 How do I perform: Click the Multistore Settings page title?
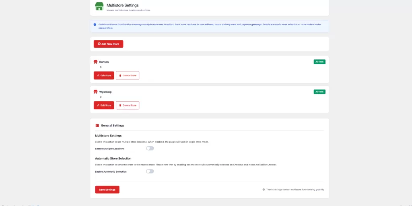click(122, 5)
